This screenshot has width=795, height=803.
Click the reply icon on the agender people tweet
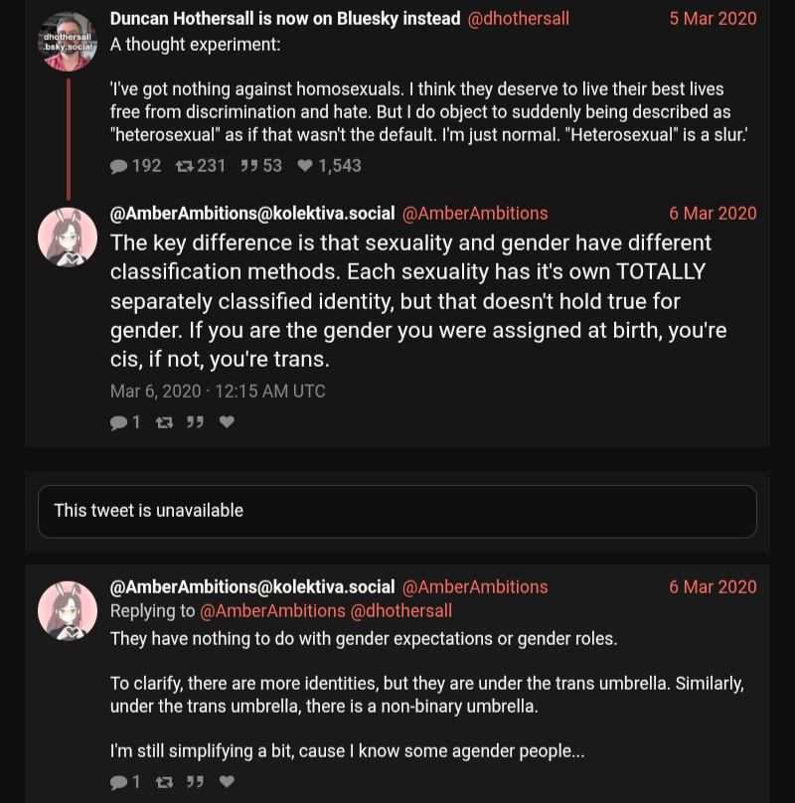(119, 782)
